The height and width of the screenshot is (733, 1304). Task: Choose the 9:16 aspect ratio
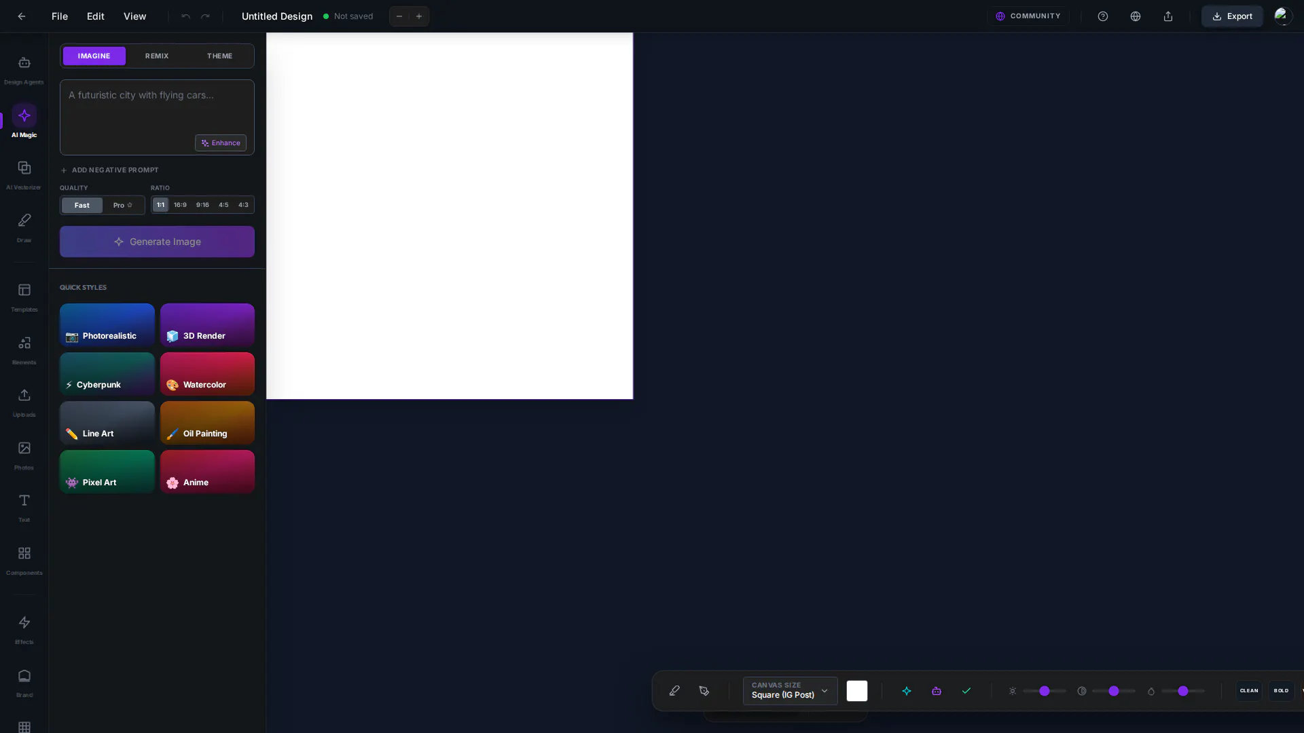(x=202, y=205)
